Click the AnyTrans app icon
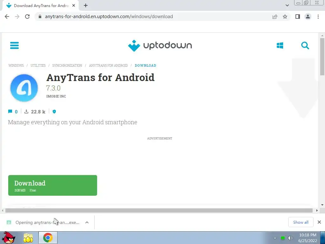 pyautogui.click(x=24, y=88)
